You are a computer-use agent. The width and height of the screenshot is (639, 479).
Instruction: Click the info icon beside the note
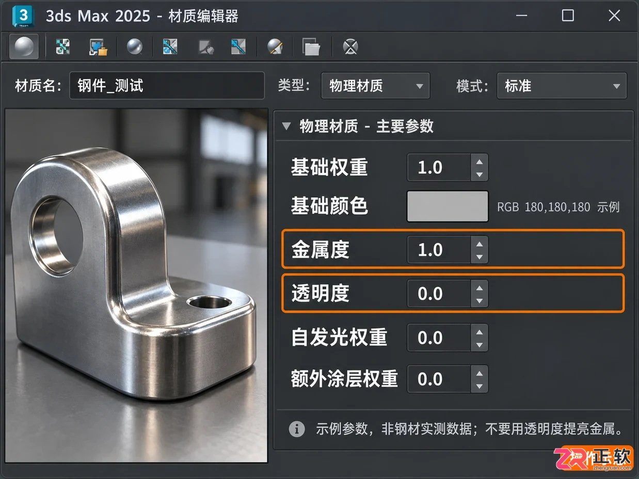[x=296, y=429]
